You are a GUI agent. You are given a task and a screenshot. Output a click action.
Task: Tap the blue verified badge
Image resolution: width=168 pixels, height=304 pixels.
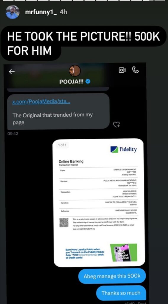pos(88,82)
